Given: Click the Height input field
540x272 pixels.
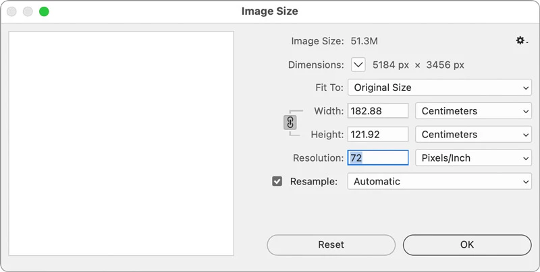Looking at the screenshot, I should 378,135.
